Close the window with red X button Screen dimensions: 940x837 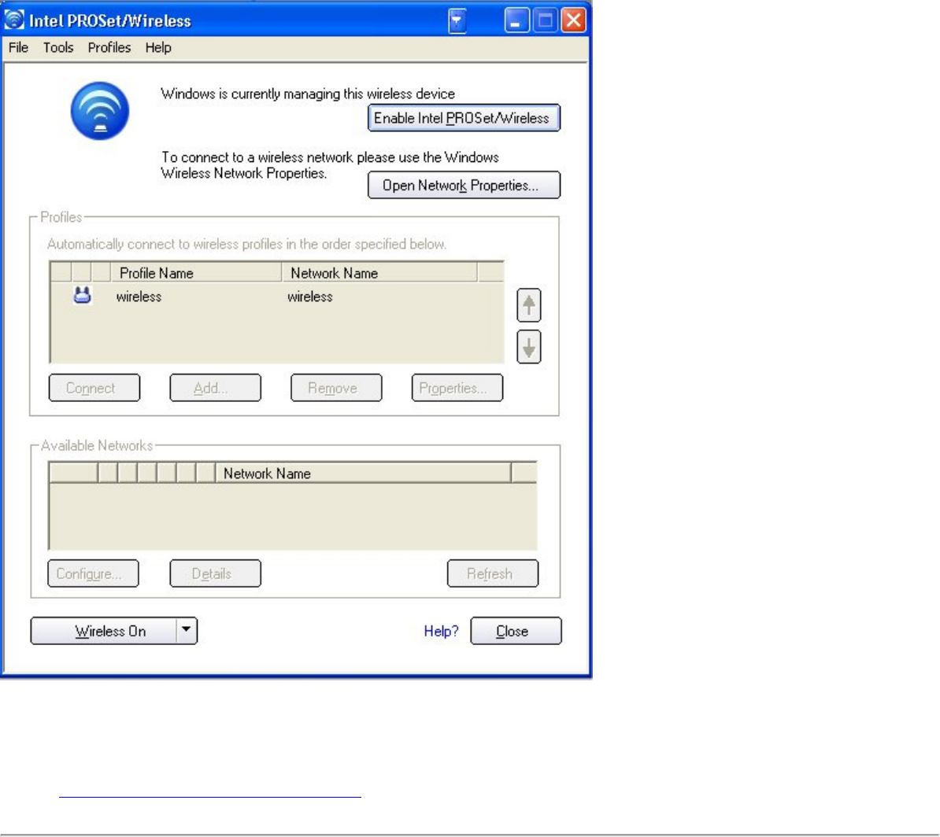pyautogui.click(x=574, y=20)
